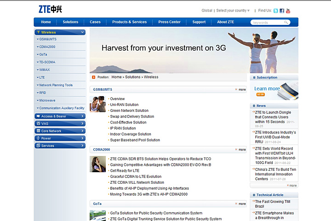This screenshot has height=221, width=331.
Task: Open the Uni-RAN Solution link
Action: pyautogui.click(x=124, y=105)
